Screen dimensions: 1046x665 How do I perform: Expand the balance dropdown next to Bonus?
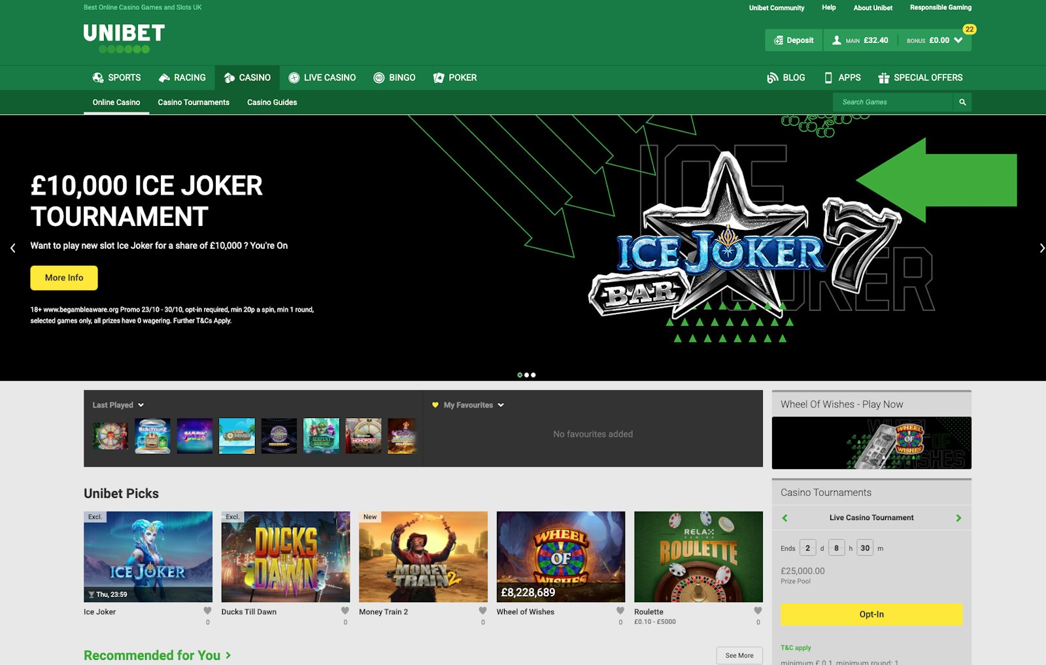pyautogui.click(x=959, y=40)
